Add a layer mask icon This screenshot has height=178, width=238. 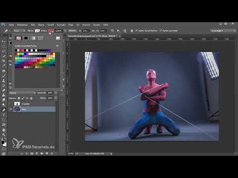[x=32, y=153]
